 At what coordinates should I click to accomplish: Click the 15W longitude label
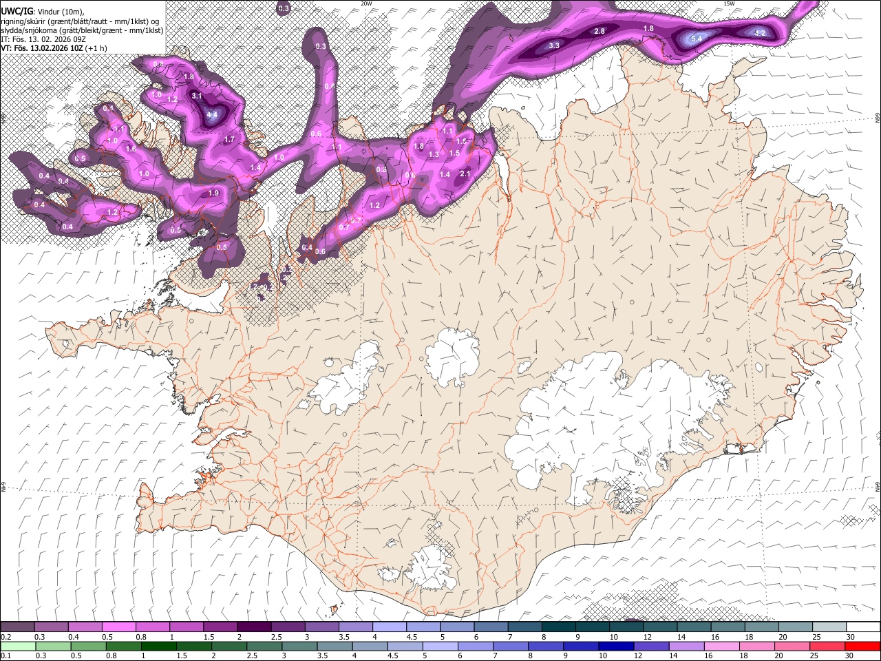tap(729, 3)
